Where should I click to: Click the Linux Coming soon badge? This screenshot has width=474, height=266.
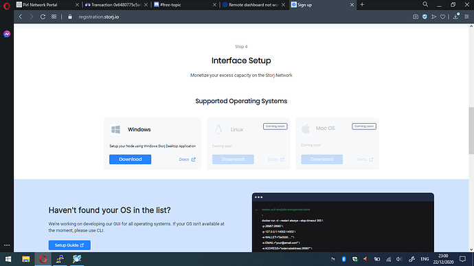click(275, 126)
